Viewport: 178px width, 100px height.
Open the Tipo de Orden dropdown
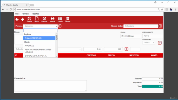click(141, 26)
